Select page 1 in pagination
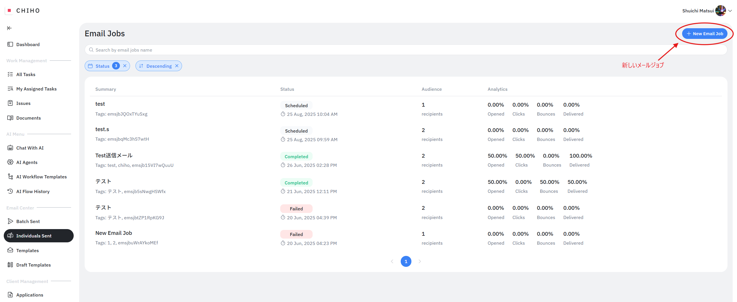737x302 pixels. 406,261
